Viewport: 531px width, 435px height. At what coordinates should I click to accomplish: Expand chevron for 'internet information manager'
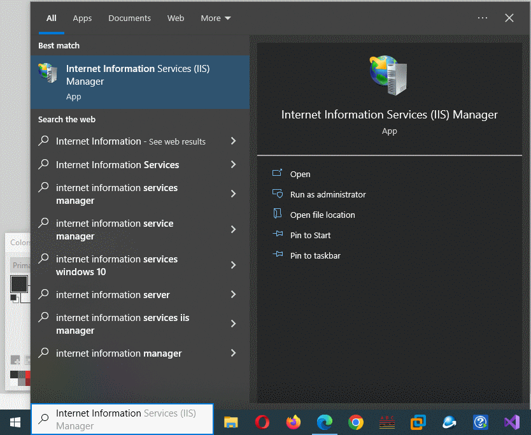tap(233, 353)
